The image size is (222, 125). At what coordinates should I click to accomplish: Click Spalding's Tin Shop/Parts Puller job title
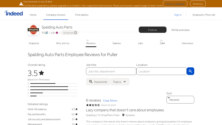[103, 115]
